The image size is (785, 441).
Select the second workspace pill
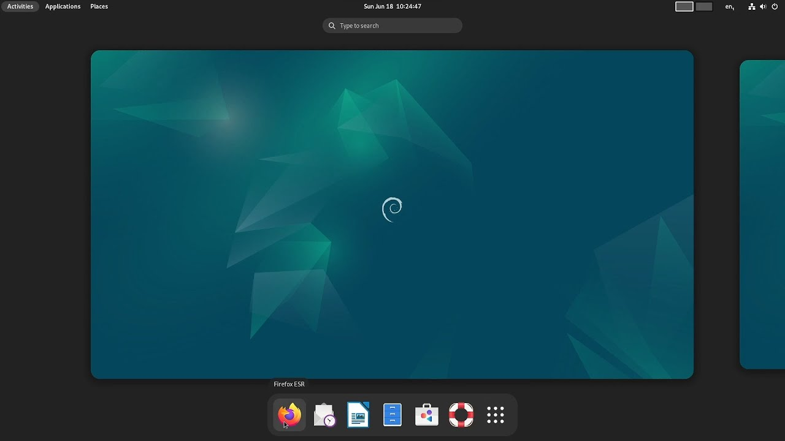[x=703, y=6]
